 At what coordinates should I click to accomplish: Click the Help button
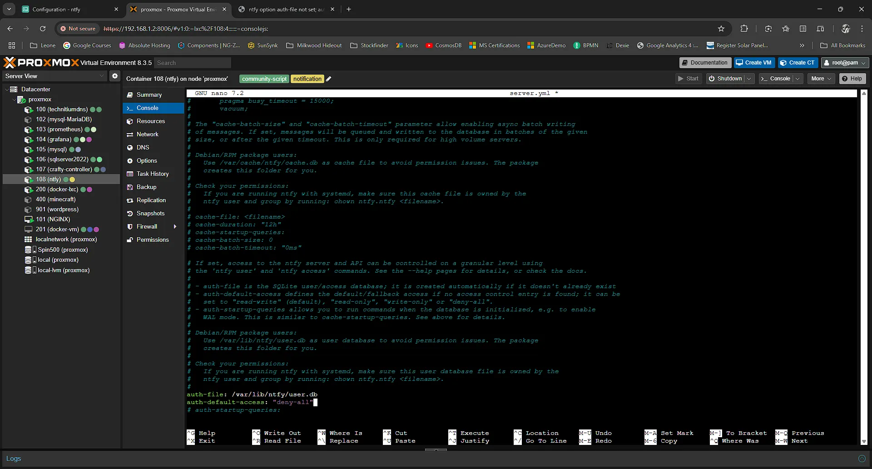pyautogui.click(x=852, y=79)
